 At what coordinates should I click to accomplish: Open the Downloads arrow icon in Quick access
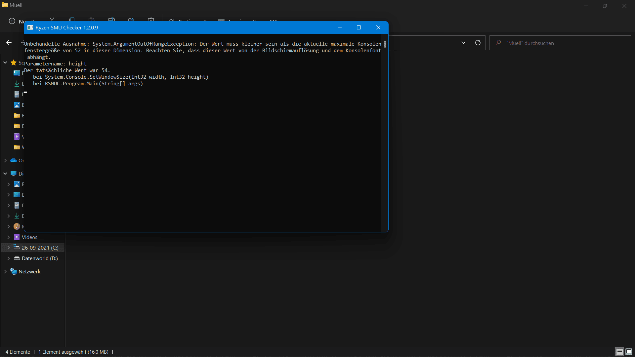pyautogui.click(x=17, y=84)
